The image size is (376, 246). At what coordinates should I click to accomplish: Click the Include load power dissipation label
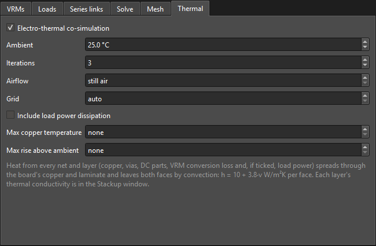[64, 116]
